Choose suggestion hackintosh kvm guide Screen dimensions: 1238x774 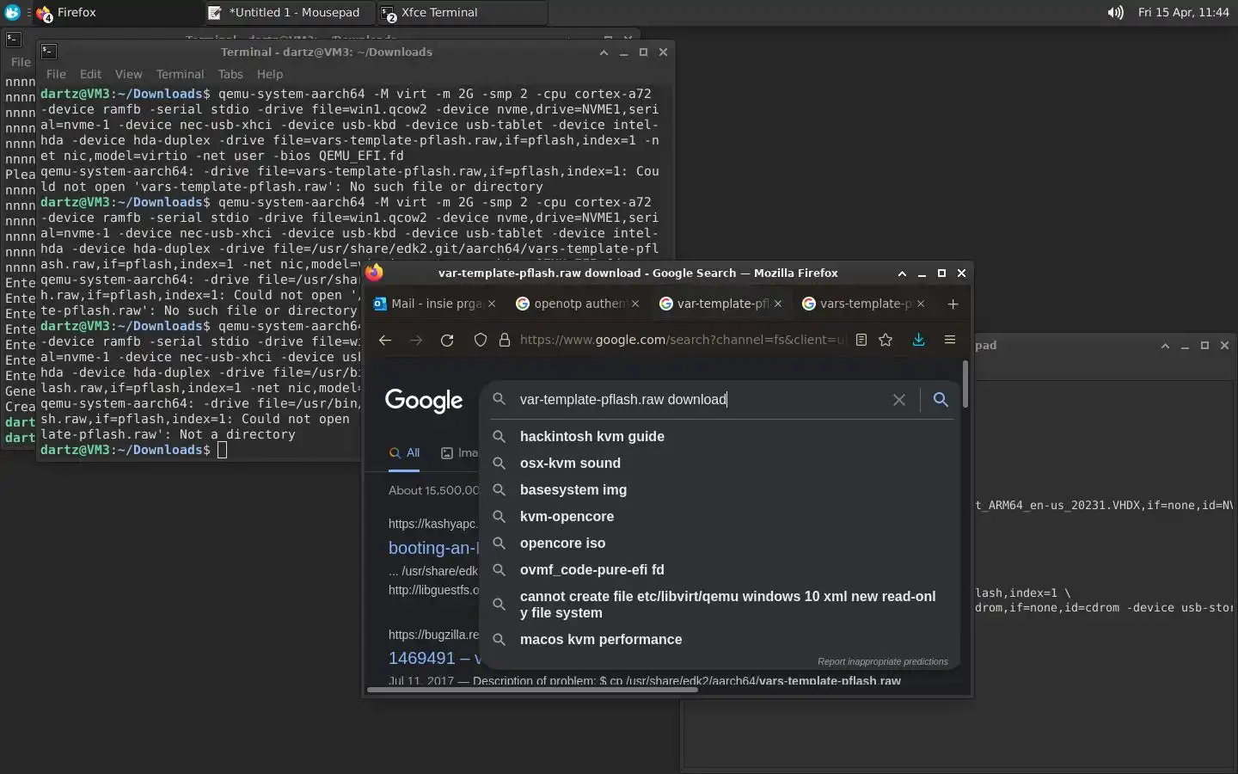720,437
